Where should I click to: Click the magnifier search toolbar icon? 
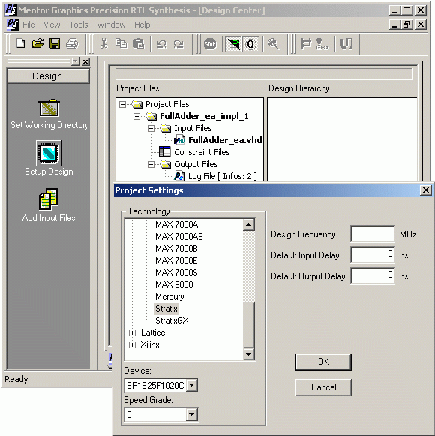pos(273,44)
